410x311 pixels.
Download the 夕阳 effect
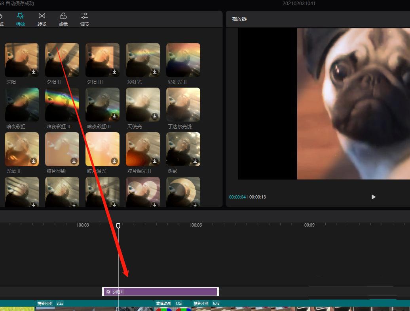[x=34, y=72]
